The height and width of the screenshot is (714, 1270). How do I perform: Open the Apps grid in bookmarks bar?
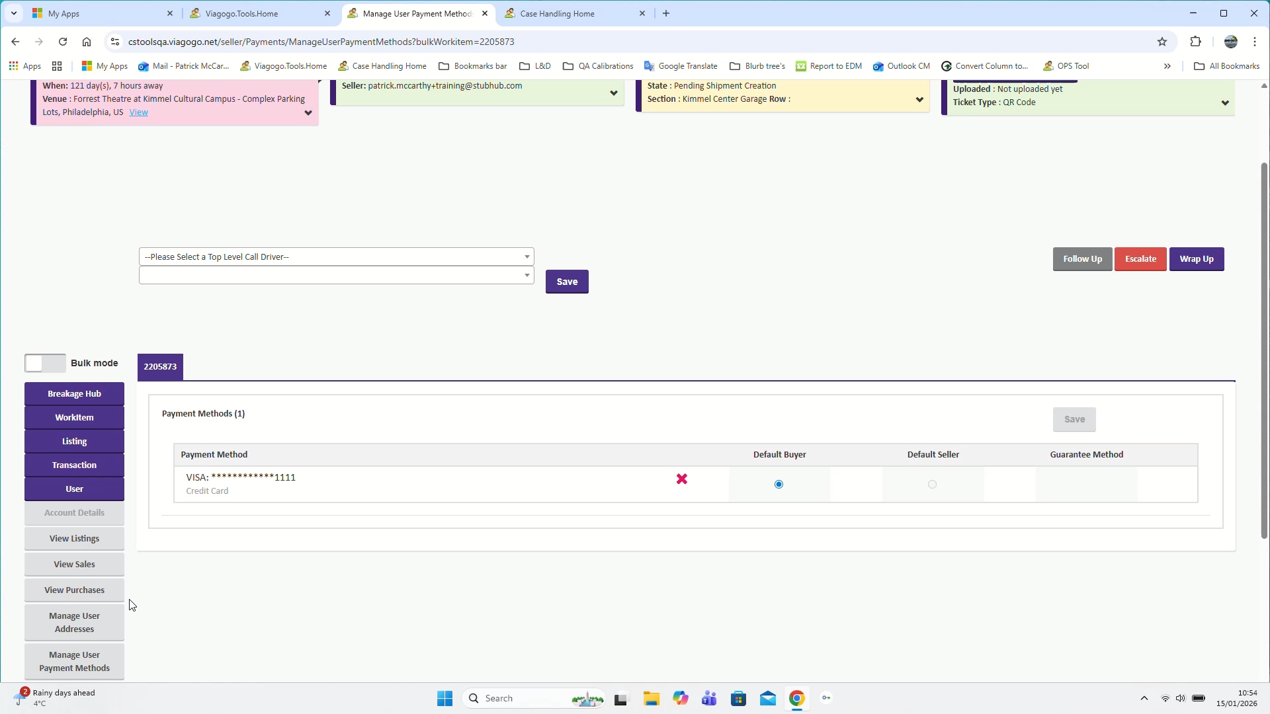(x=24, y=66)
